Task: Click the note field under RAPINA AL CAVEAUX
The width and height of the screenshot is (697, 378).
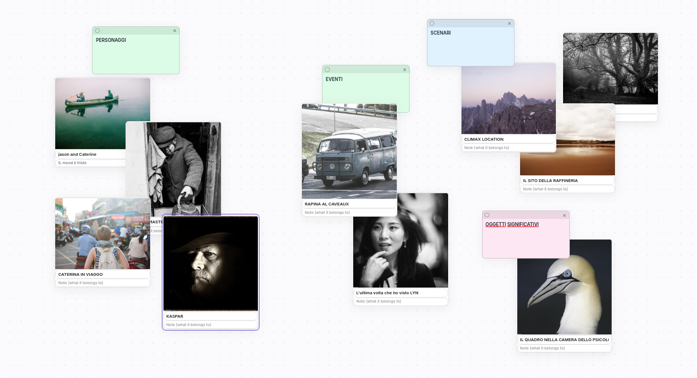Action: coord(349,213)
